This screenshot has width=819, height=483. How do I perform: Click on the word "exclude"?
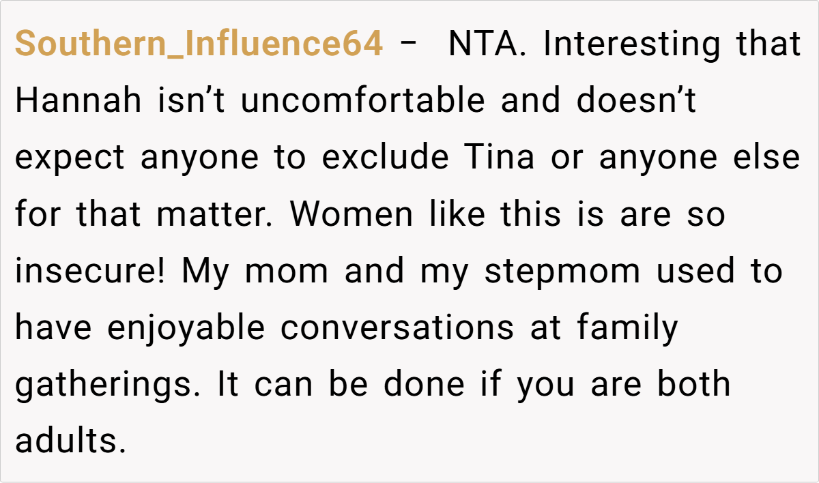coord(386,158)
